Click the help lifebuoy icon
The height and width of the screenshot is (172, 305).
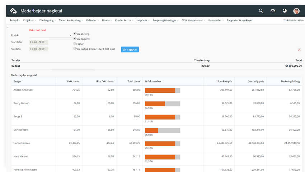285,11
